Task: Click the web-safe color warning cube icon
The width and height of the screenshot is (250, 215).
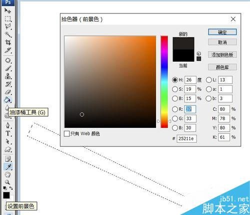Action: click(198, 54)
